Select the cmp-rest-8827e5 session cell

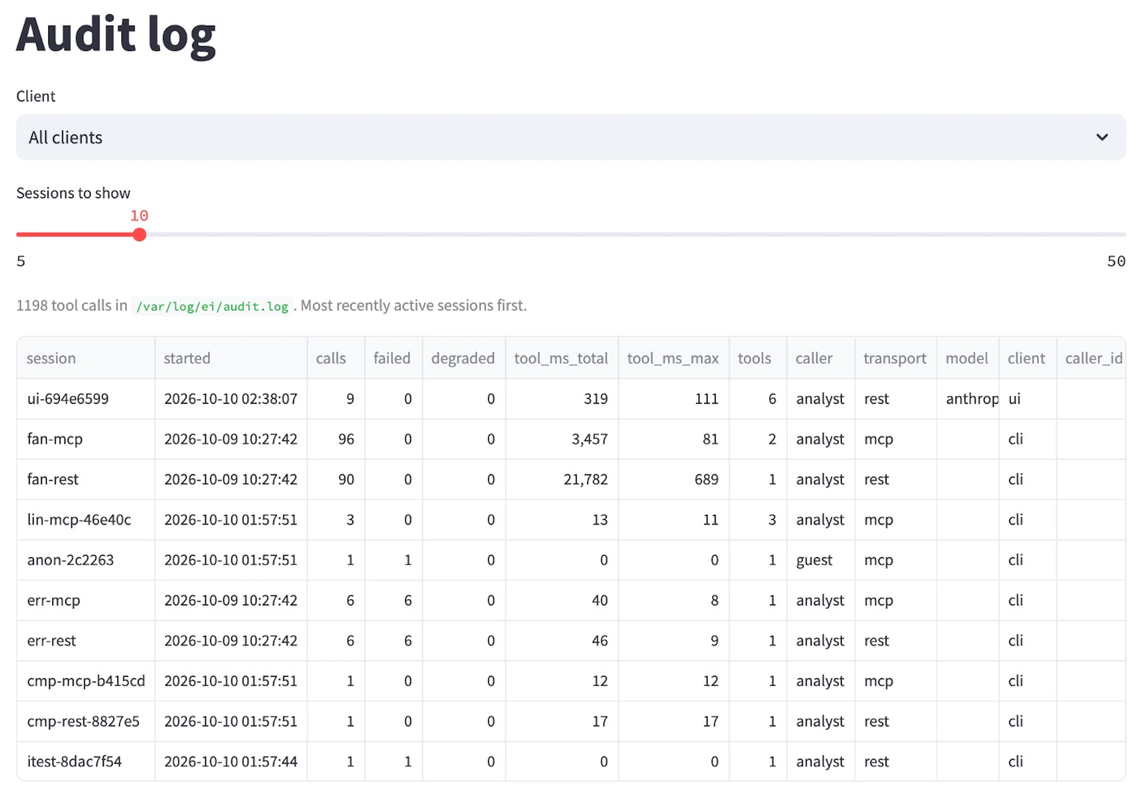[86, 721]
